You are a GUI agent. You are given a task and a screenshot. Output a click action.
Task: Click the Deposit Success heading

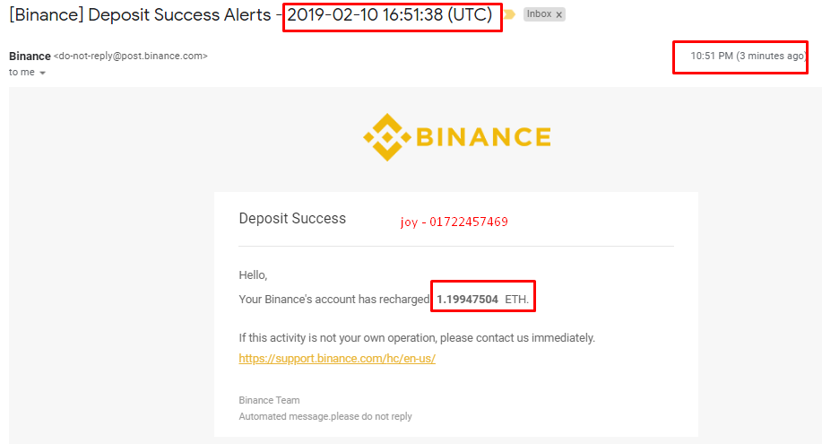[292, 218]
